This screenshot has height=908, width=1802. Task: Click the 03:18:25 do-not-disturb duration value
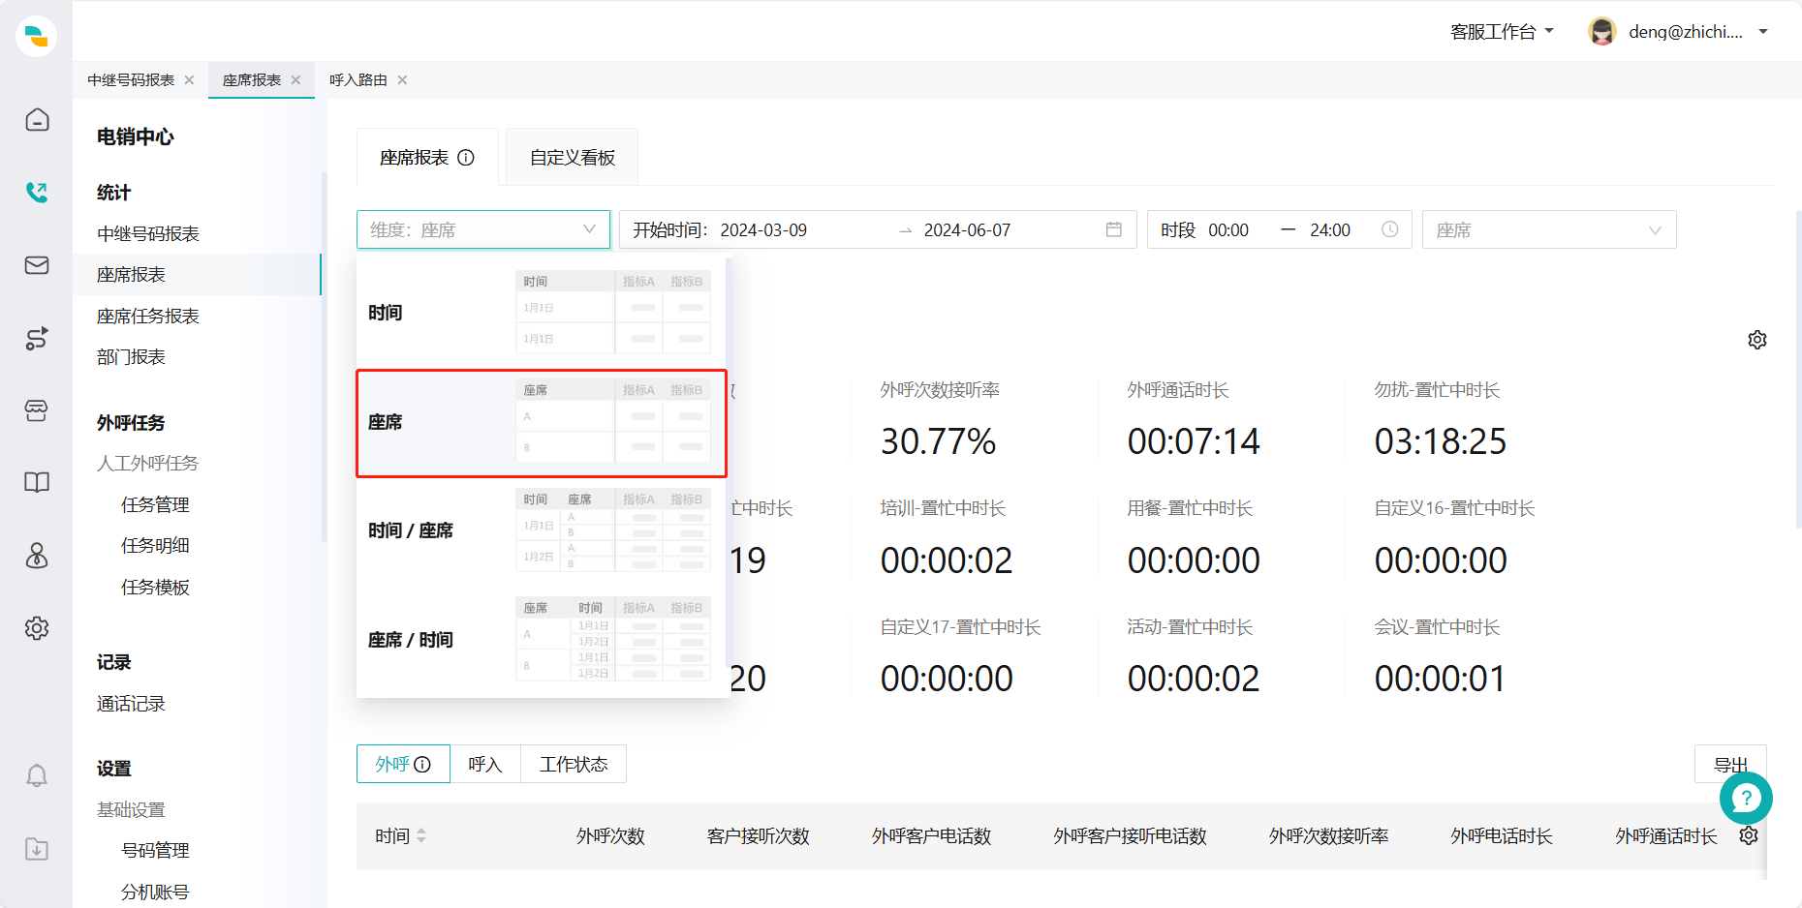point(1441,442)
